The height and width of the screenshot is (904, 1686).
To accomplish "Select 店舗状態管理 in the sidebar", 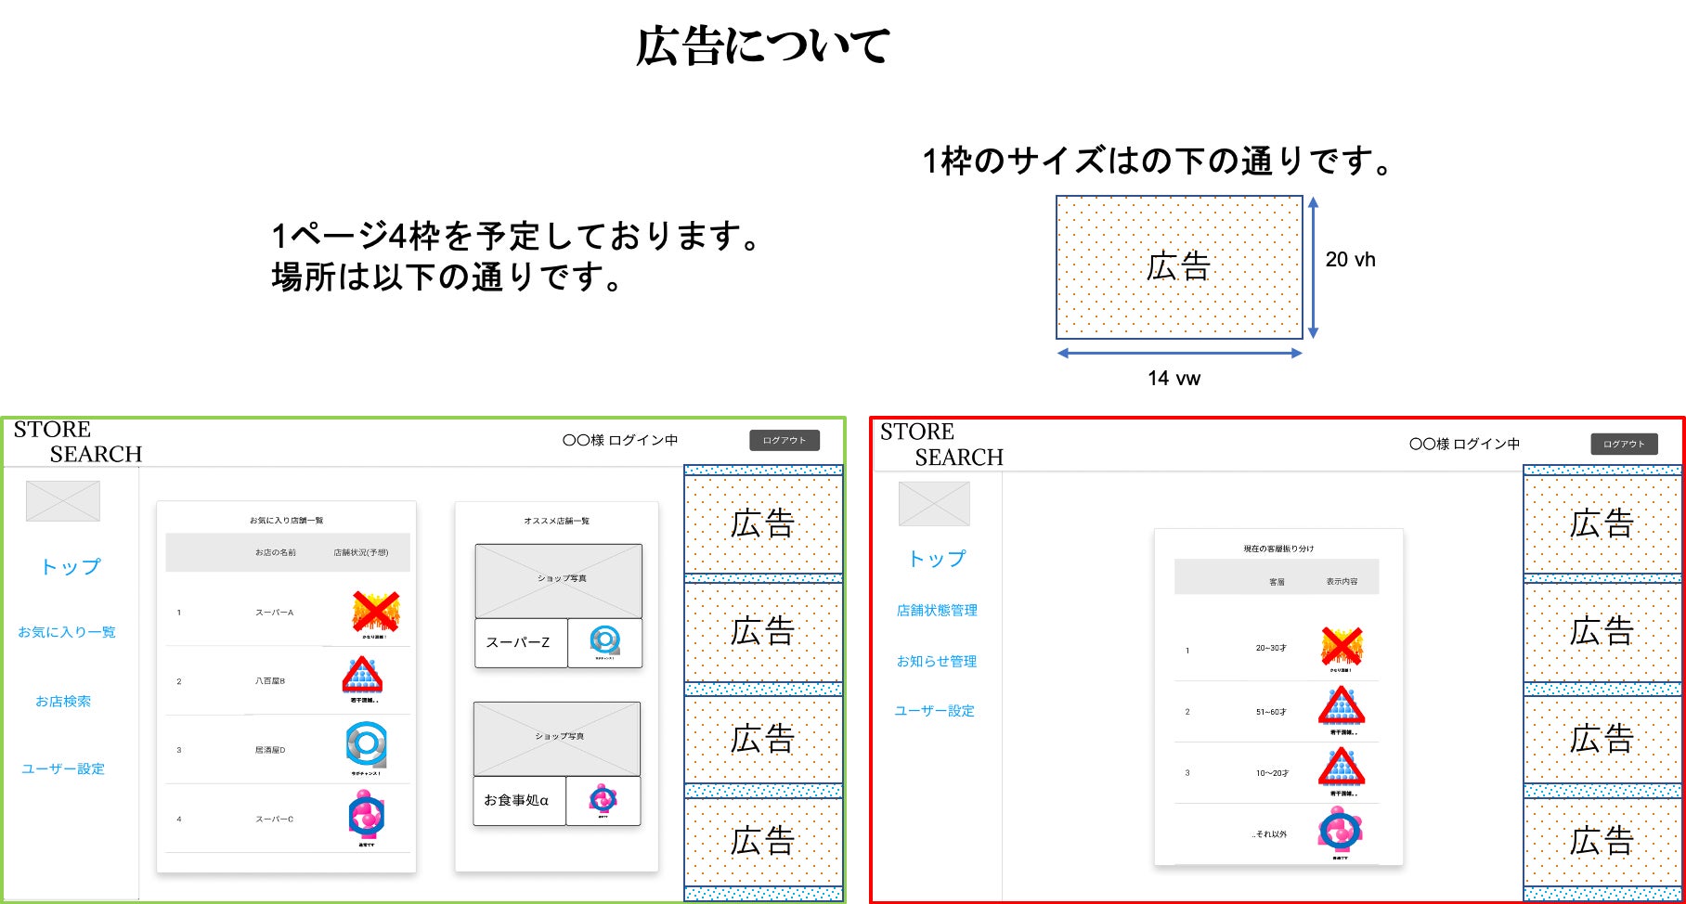I will point(937,611).
